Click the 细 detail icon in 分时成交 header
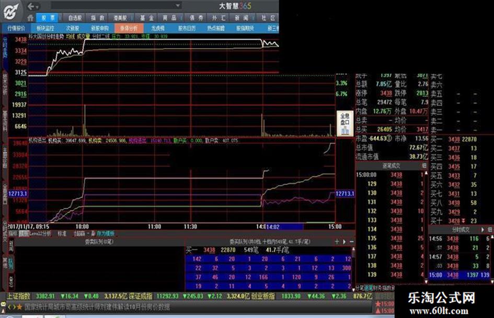494x318 pixels. pos(490,230)
